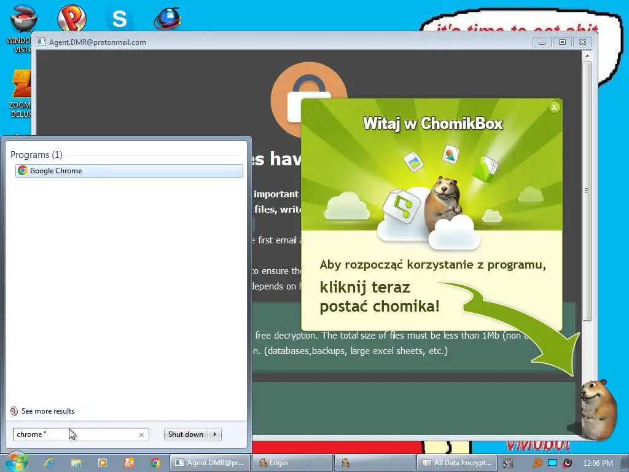The height and width of the screenshot is (472, 629).
Task: Switch to Agent.DMR taskbar window
Action: coord(210,463)
